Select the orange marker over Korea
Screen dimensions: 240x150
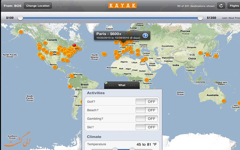tap(207, 55)
